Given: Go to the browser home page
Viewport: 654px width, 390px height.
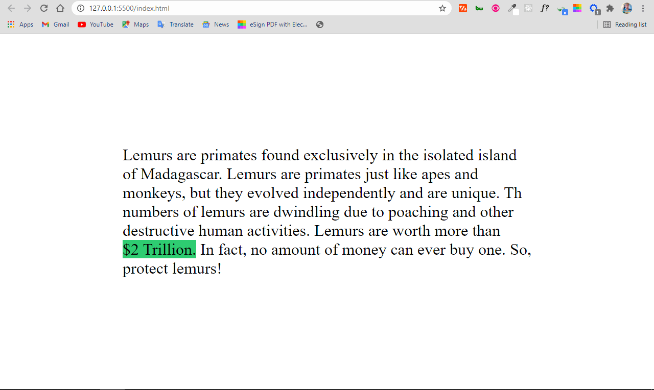Looking at the screenshot, I should tap(60, 8).
